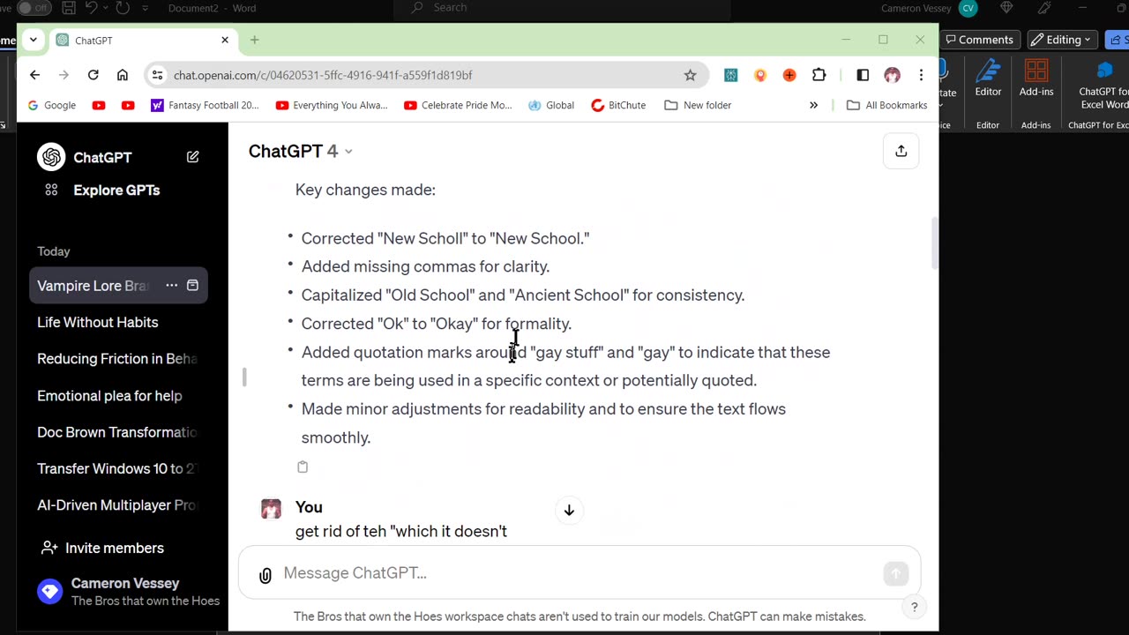Go forward in the browser
Screen dimensions: 1129x635
click(x=64, y=75)
